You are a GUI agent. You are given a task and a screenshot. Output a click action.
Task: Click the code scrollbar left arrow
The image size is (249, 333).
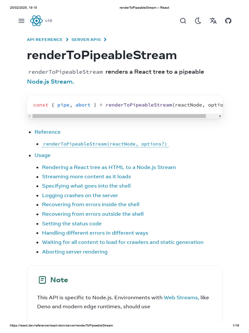coord(30,116)
